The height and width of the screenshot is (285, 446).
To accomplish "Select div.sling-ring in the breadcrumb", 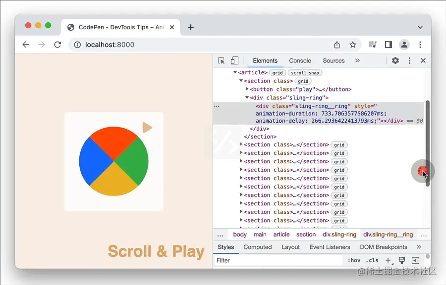I will click(x=339, y=235).
